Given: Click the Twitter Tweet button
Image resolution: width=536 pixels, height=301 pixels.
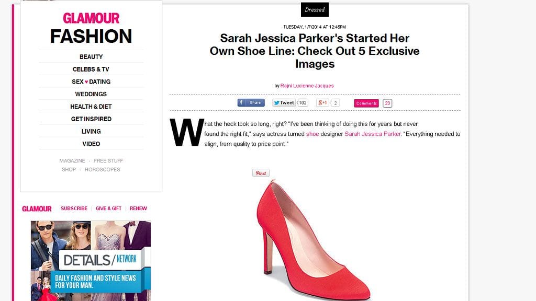Looking at the screenshot, I should coord(284,103).
